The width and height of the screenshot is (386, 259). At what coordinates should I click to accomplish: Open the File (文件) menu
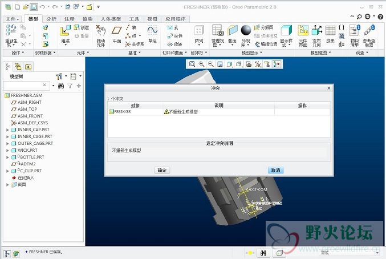(12, 19)
